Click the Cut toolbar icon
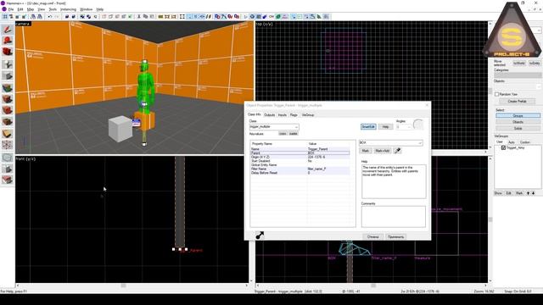 point(139,17)
